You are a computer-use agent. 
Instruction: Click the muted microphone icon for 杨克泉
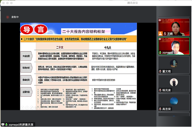[160, 90]
